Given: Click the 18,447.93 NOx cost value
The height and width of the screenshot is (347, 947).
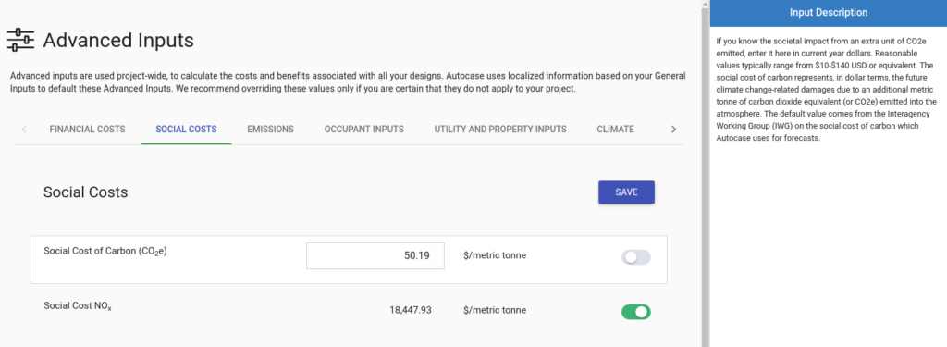Looking at the screenshot, I should click(x=411, y=310).
